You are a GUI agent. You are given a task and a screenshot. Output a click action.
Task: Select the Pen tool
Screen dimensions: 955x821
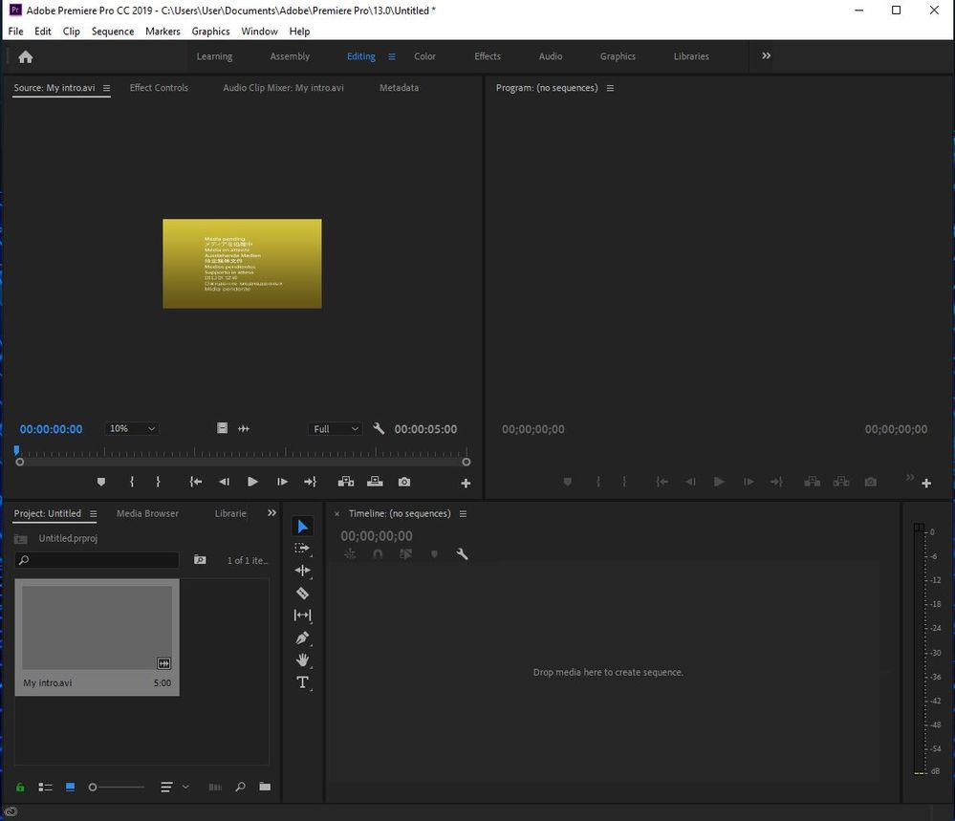[302, 637]
